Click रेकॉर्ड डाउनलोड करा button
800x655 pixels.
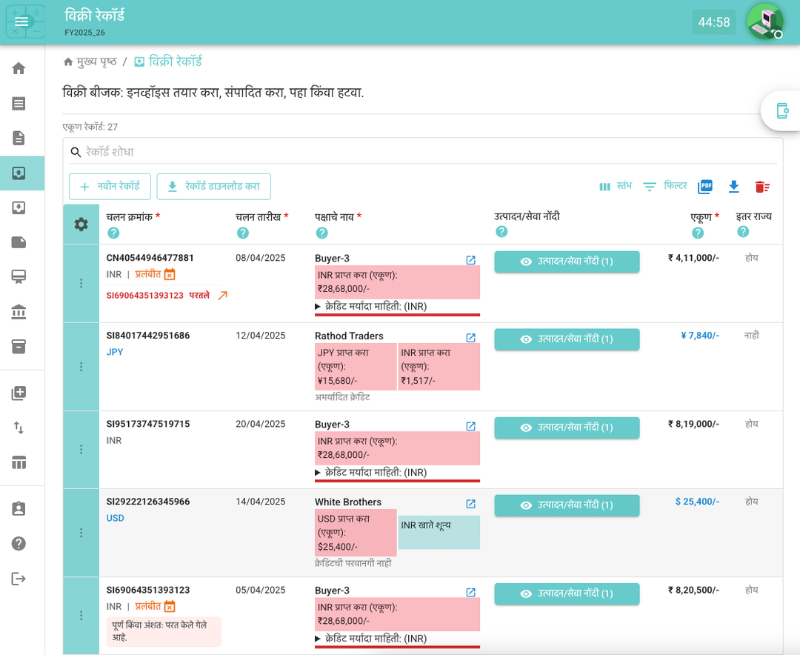pos(213,187)
